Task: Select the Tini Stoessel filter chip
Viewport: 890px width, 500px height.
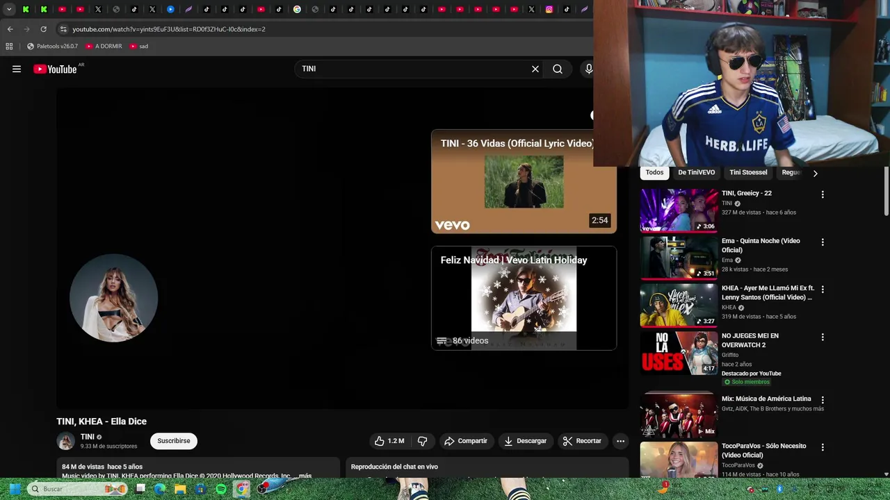Action: 748,172
